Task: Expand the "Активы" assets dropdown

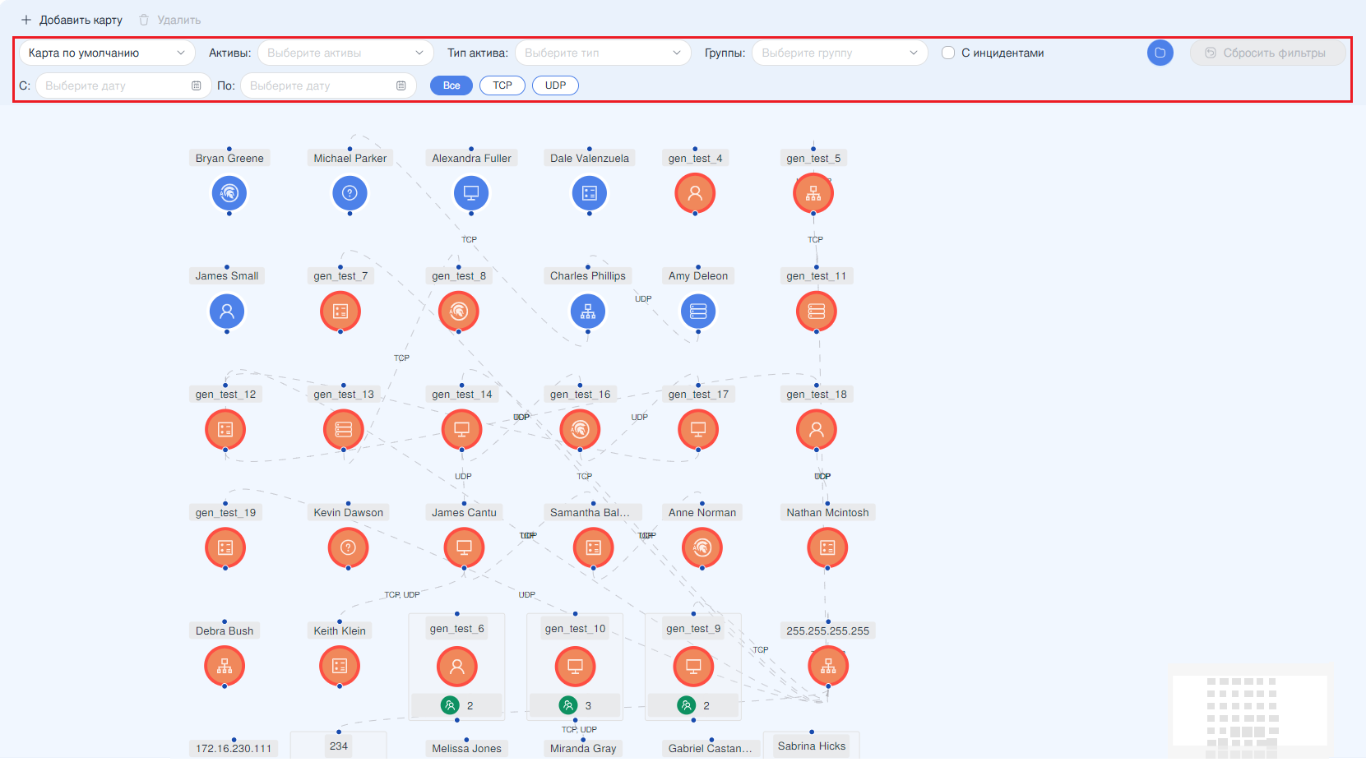Action: tap(345, 53)
